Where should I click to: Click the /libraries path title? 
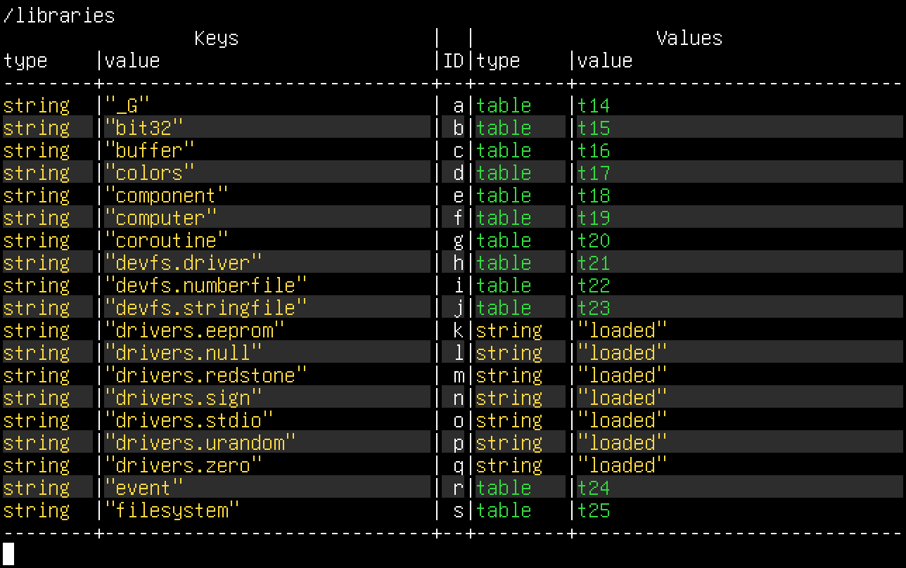59,15
